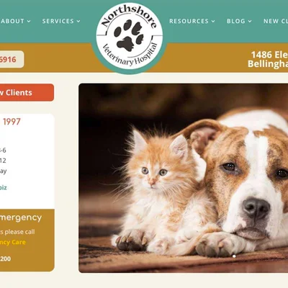The image size is (288, 288).
Task: Open the yellow Emergency Care link
Action: coord(13,242)
